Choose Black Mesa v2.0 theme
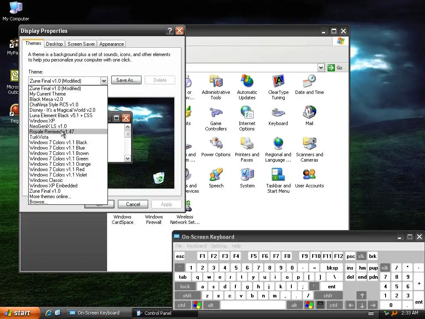Image resolution: width=425 pixels, height=319 pixels. (x=68, y=99)
